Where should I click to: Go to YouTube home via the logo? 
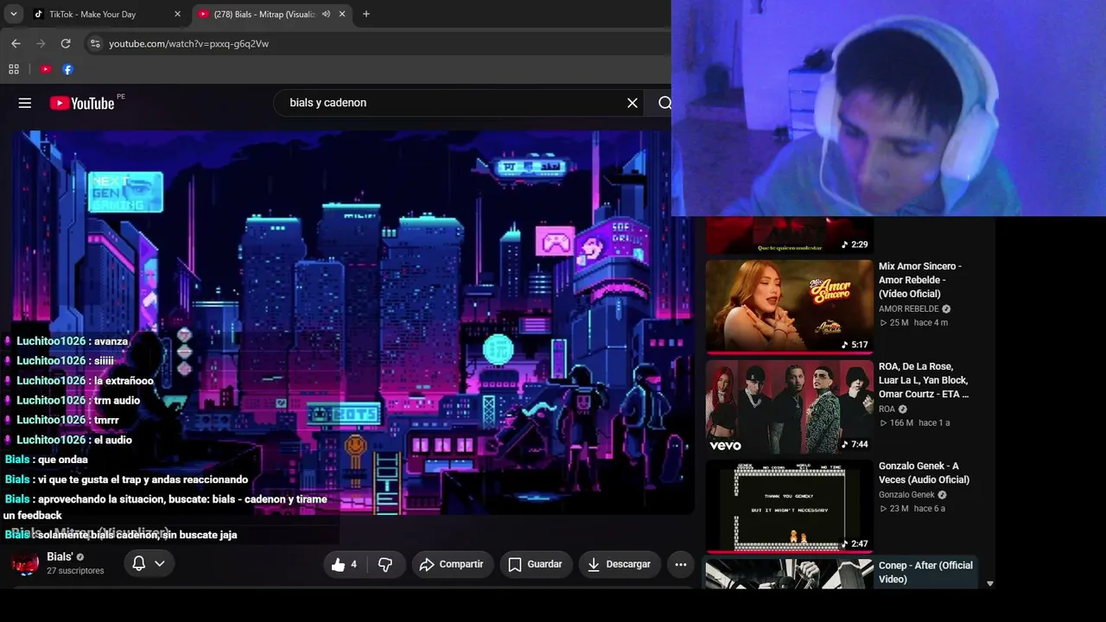tap(82, 103)
